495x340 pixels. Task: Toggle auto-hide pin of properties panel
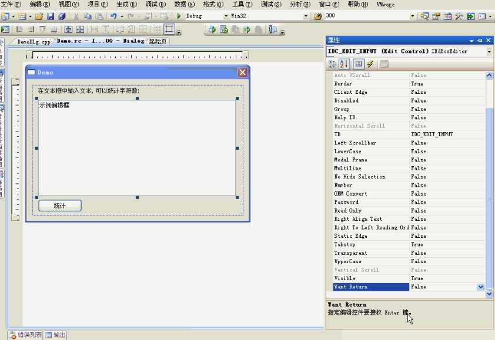tap(480, 41)
